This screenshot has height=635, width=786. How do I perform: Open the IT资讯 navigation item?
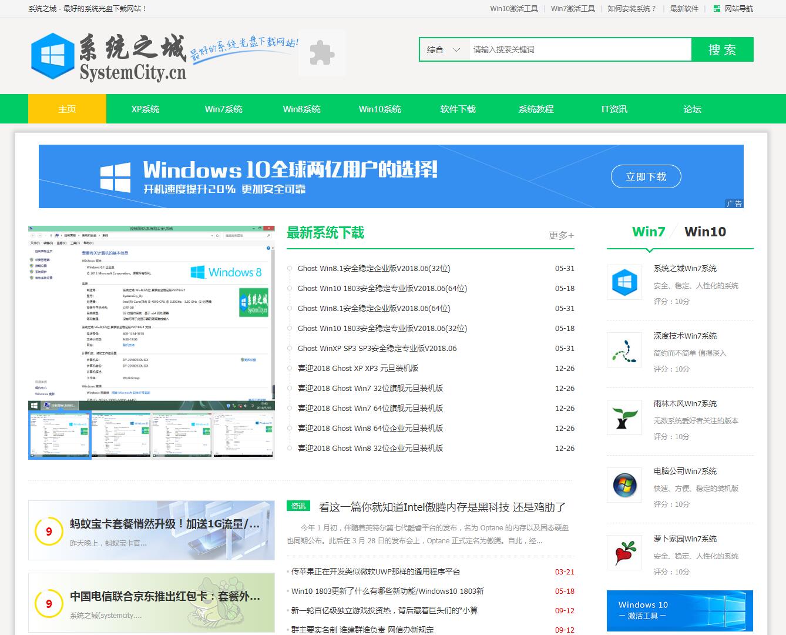614,109
